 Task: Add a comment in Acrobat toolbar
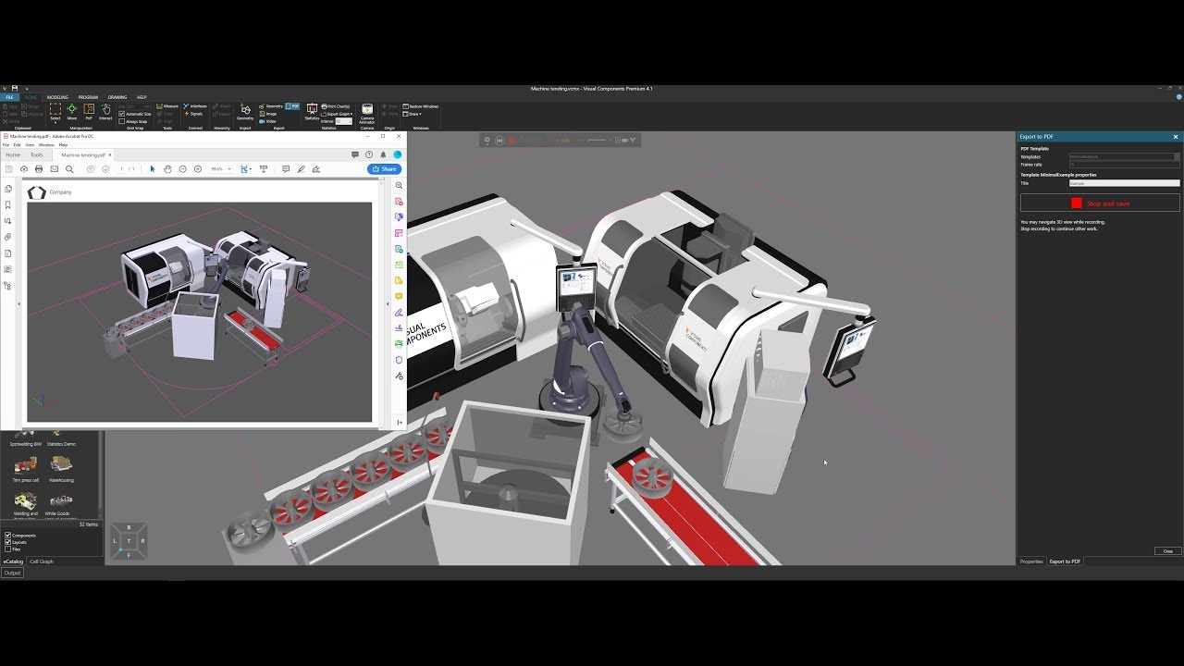pyautogui.click(x=286, y=169)
